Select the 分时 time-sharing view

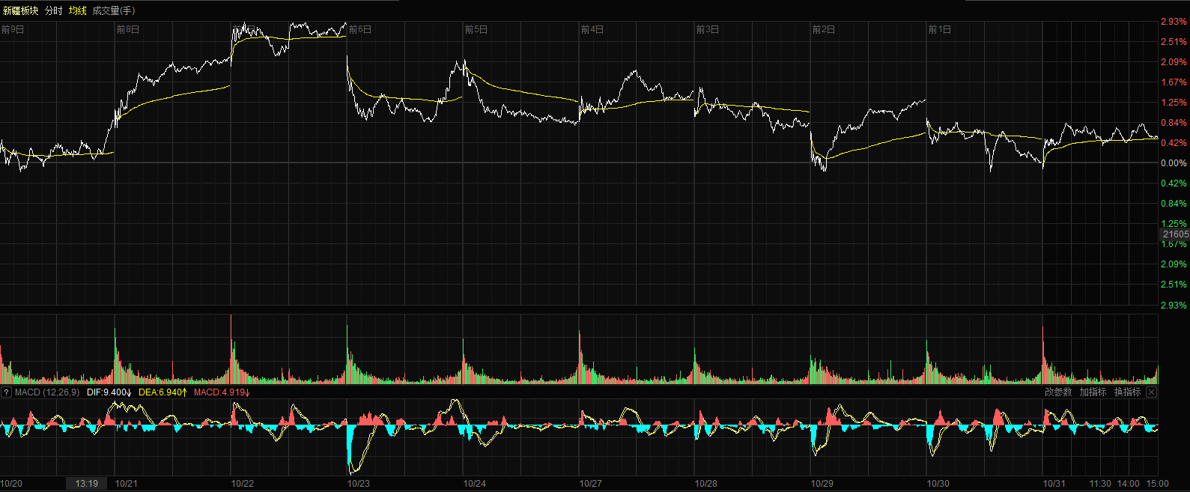coord(54,10)
